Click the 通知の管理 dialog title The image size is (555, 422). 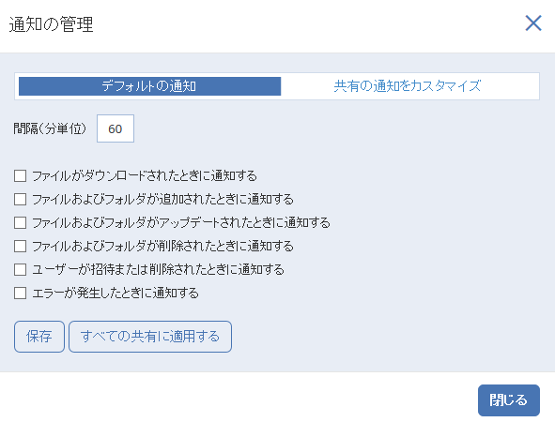coord(51,24)
